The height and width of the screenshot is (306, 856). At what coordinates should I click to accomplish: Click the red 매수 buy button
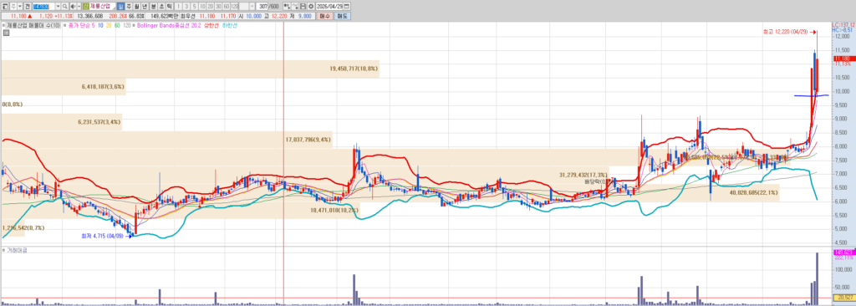point(324,17)
